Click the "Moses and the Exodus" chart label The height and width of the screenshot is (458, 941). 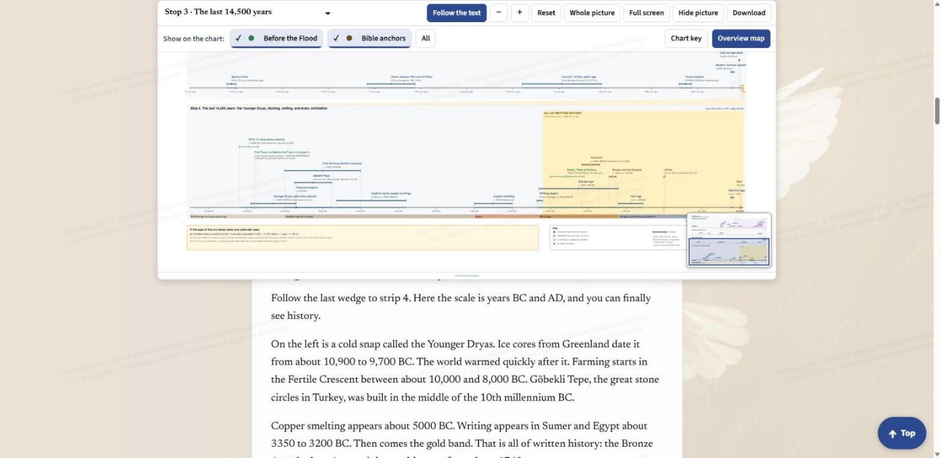[627, 170]
